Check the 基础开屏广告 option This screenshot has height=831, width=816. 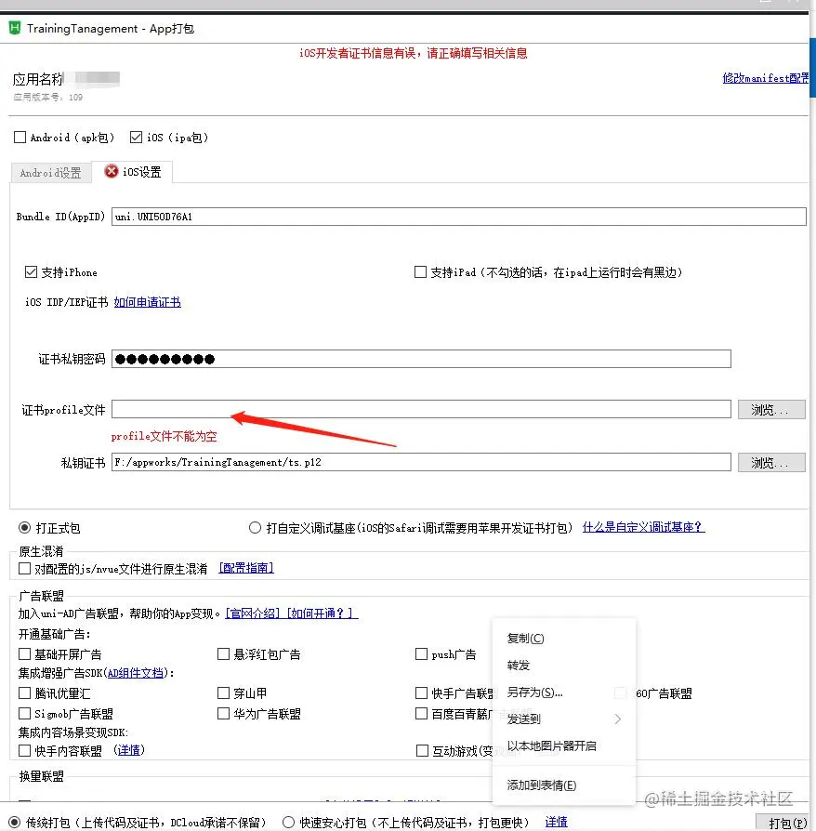(x=24, y=654)
